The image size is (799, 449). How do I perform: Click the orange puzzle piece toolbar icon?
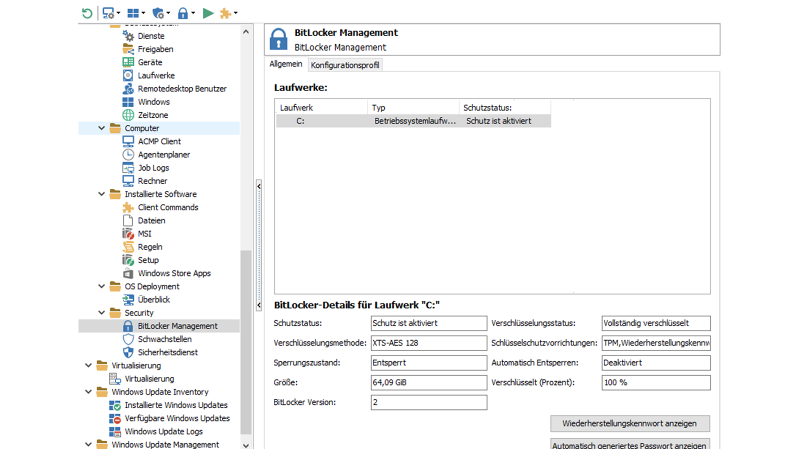tap(225, 13)
